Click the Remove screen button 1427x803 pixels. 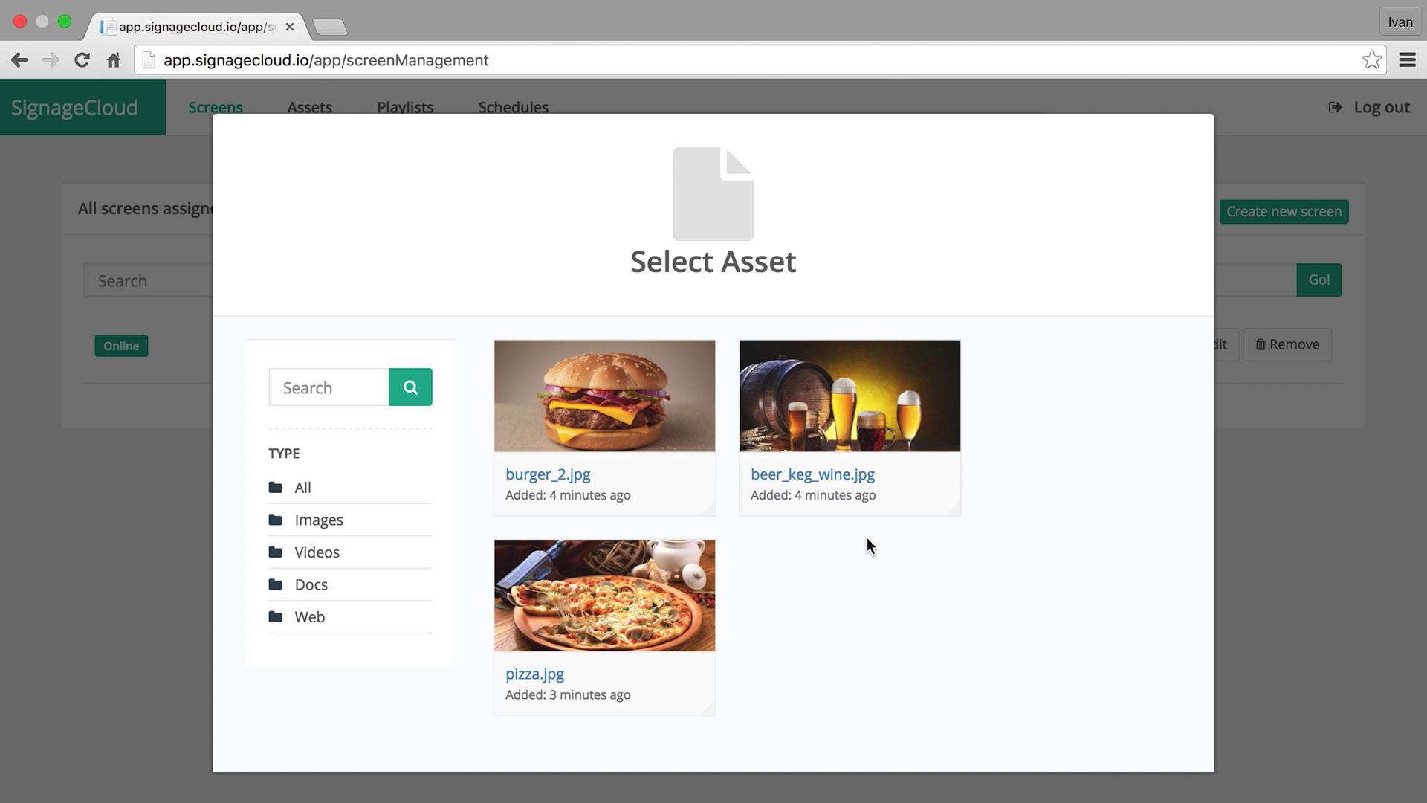[x=1287, y=345]
